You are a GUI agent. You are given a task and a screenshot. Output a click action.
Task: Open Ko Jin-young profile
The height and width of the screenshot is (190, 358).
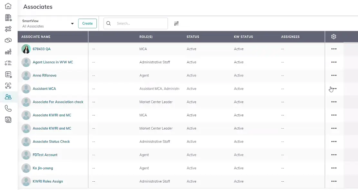click(x=43, y=168)
